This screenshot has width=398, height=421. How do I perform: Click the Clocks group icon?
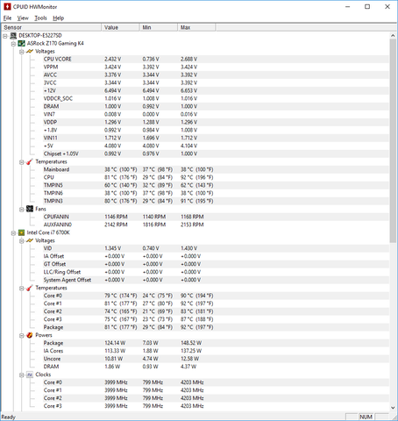[30, 375]
